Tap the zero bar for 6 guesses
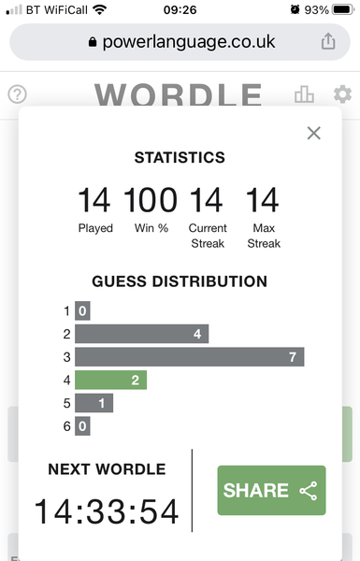The height and width of the screenshot is (561, 360). coord(82,426)
